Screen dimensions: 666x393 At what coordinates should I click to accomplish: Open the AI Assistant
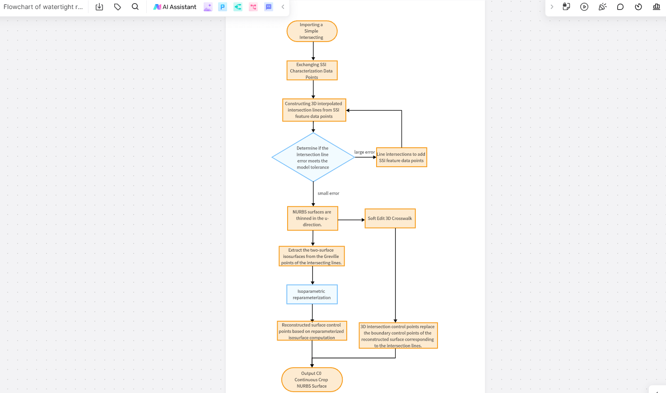[175, 7]
